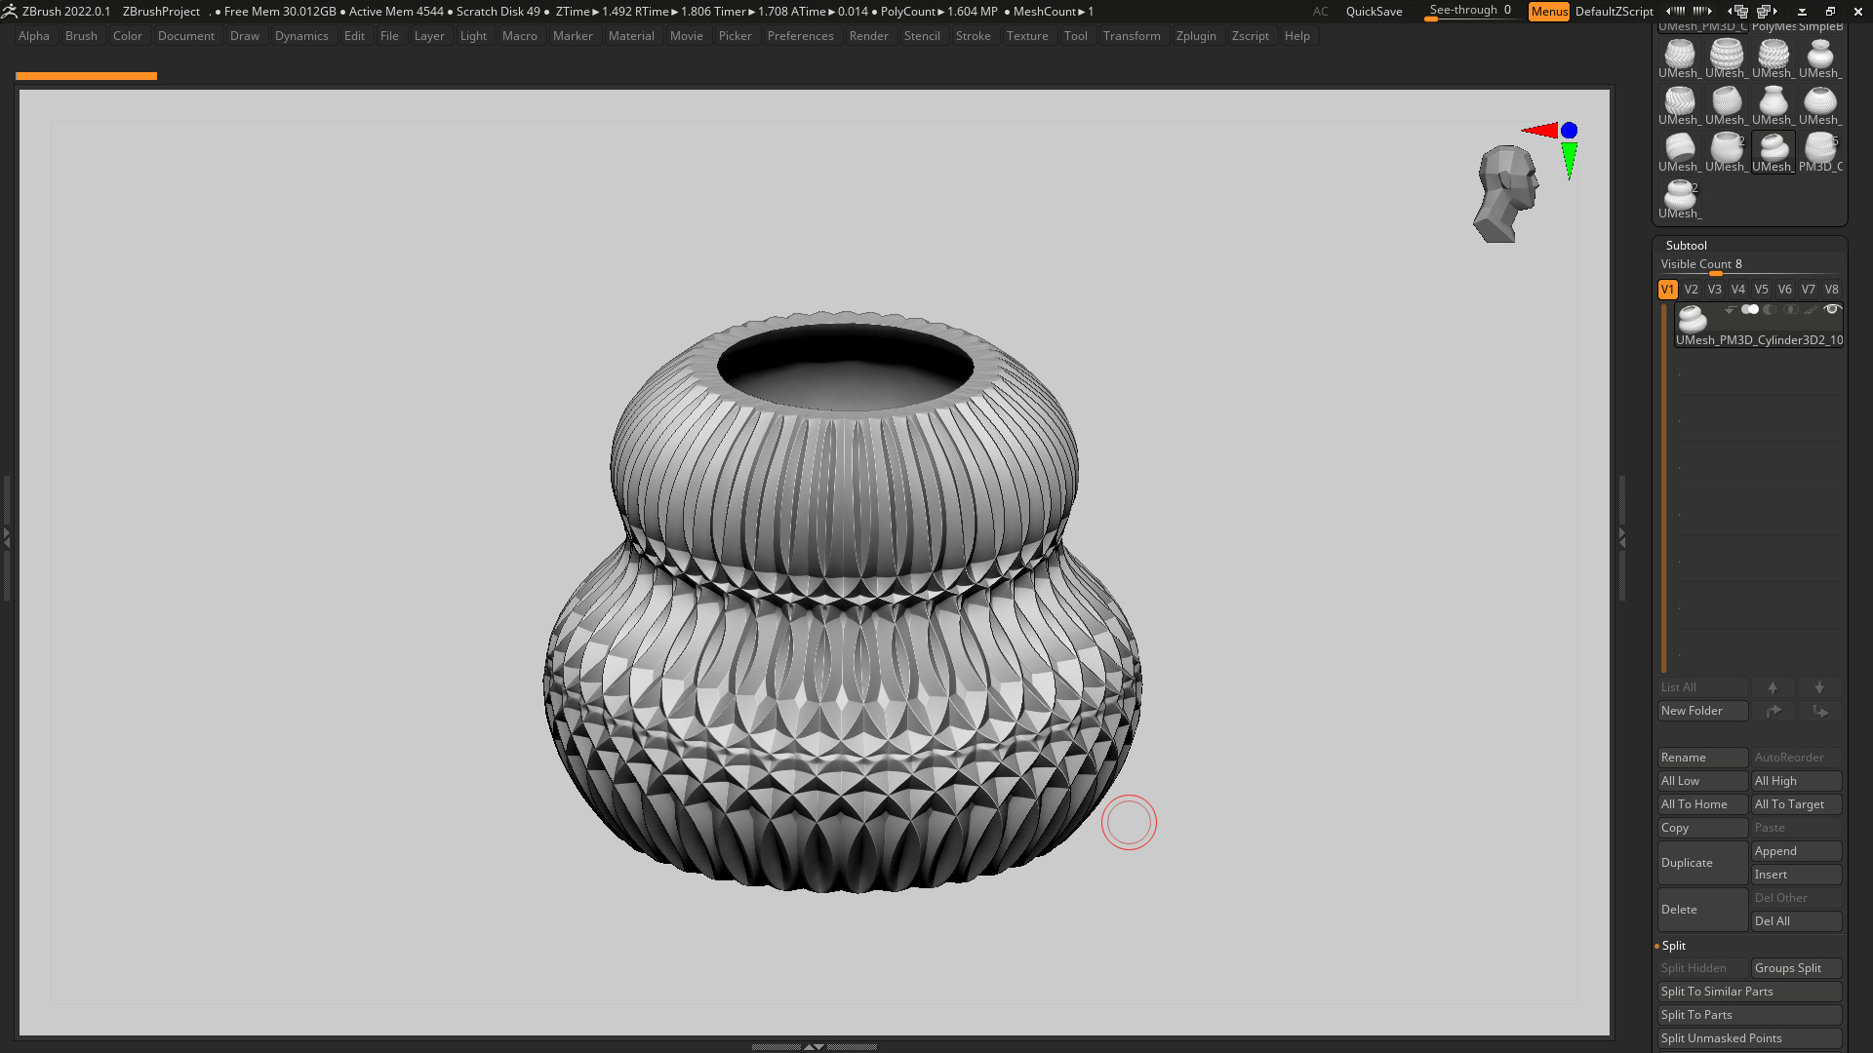Click the hide-to-tray icon in title bar
The height and width of the screenshot is (1053, 1873).
[1802, 12]
